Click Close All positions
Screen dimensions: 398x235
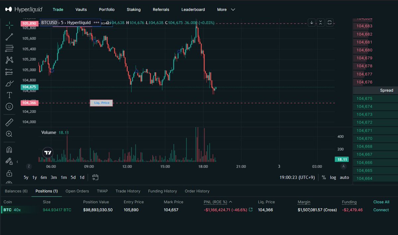(381, 202)
